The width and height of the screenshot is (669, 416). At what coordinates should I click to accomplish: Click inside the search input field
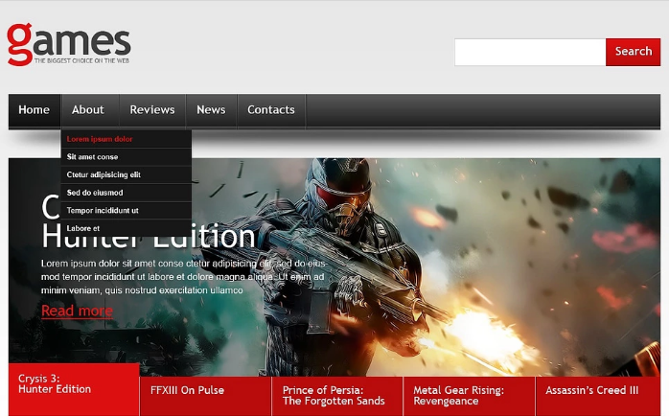click(530, 52)
